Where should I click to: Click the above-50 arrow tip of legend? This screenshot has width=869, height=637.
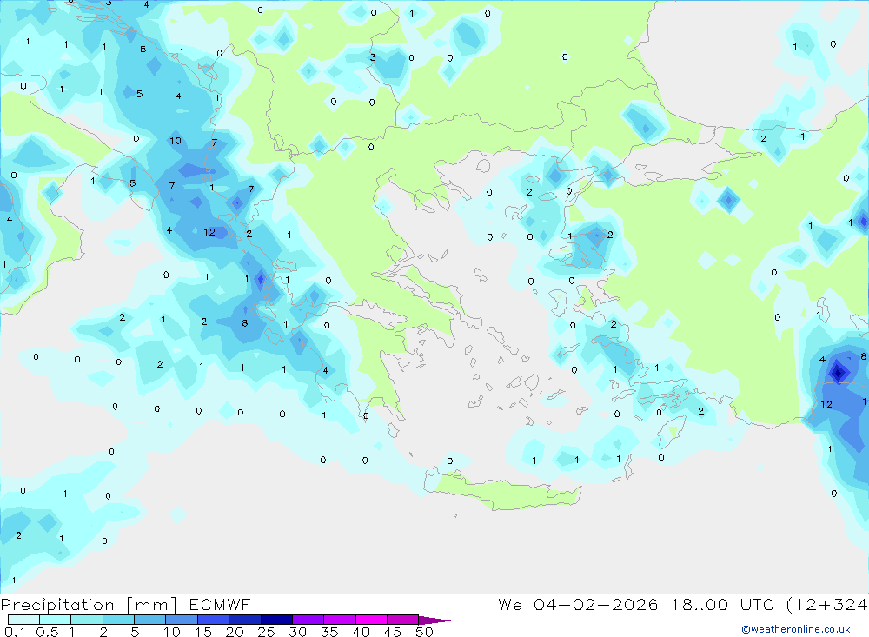click(x=434, y=620)
